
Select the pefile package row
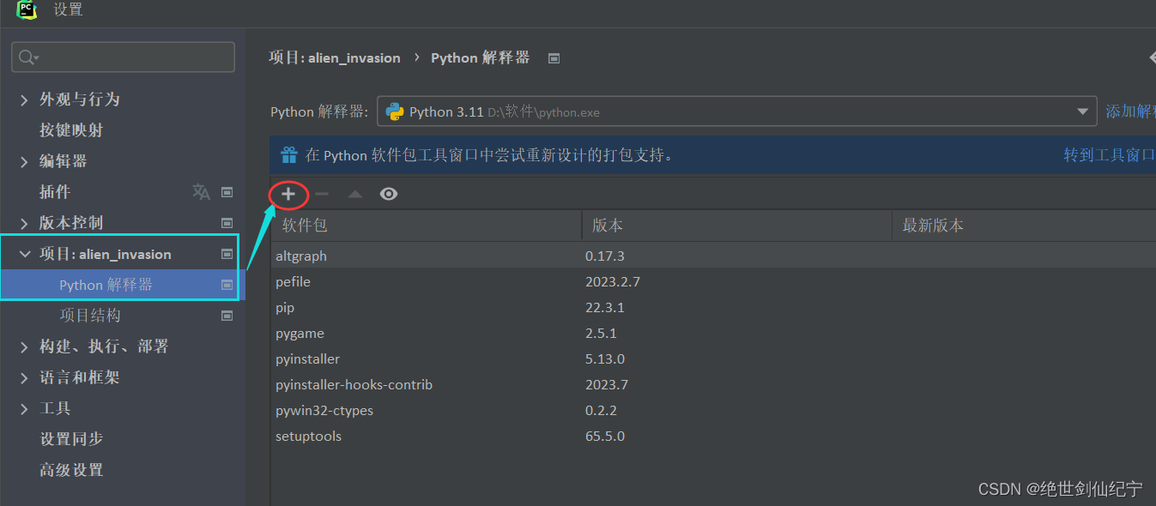pos(713,281)
